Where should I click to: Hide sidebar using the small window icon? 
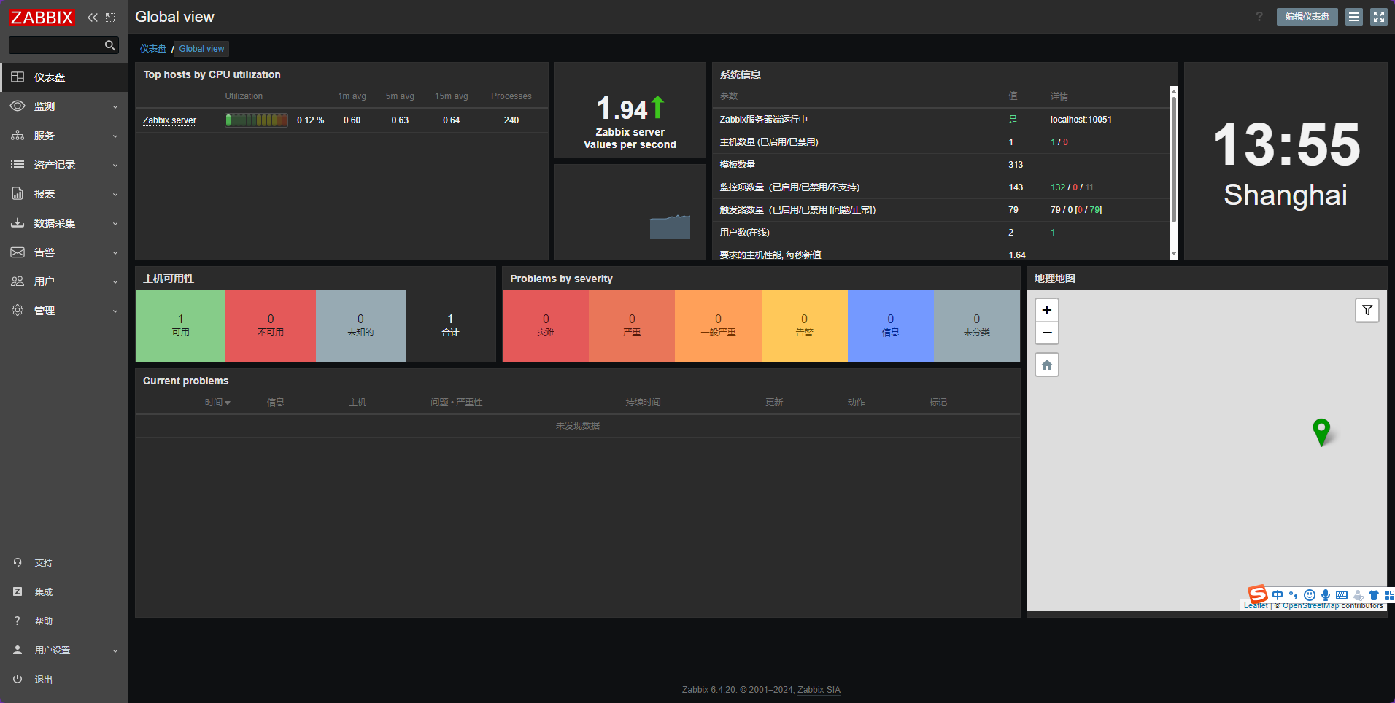[110, 17]
